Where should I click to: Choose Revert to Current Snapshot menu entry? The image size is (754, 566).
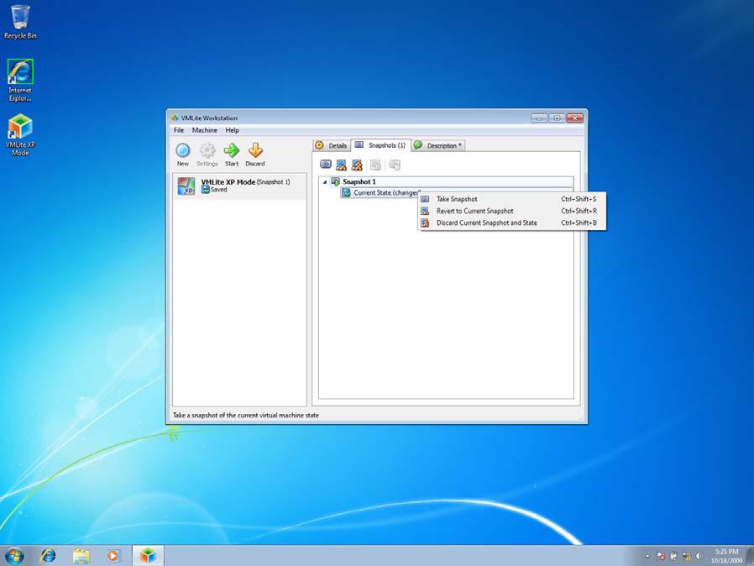pyautogui.click(x=511, y=211)
